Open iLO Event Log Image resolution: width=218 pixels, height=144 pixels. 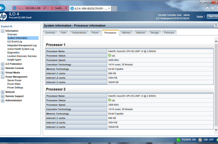coord(15,42)
